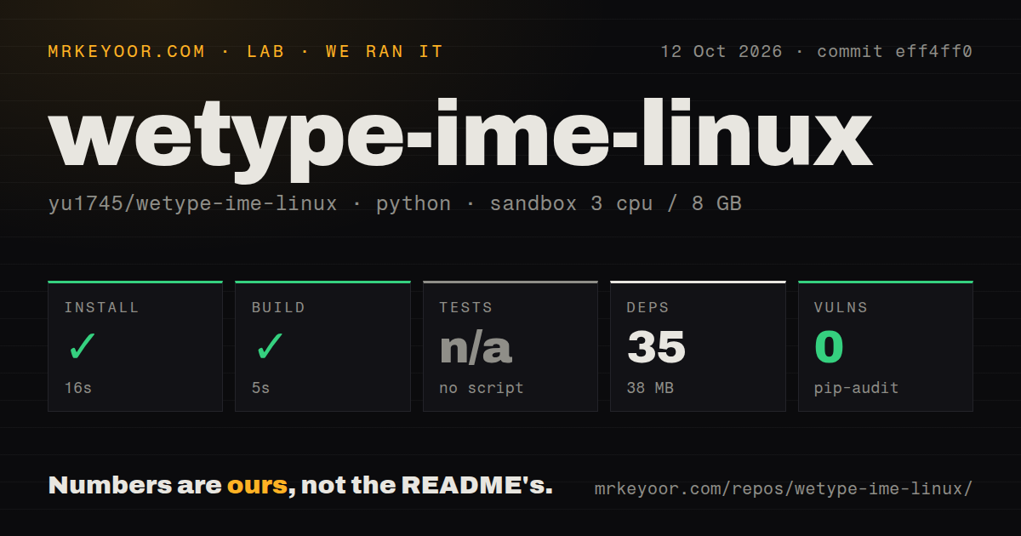The width and height of the screenshot is (1021, 536).
Task: Open the mrkeyoor.com/repos/wetype-ime-linux/ URL
Action: pos(784,489)
